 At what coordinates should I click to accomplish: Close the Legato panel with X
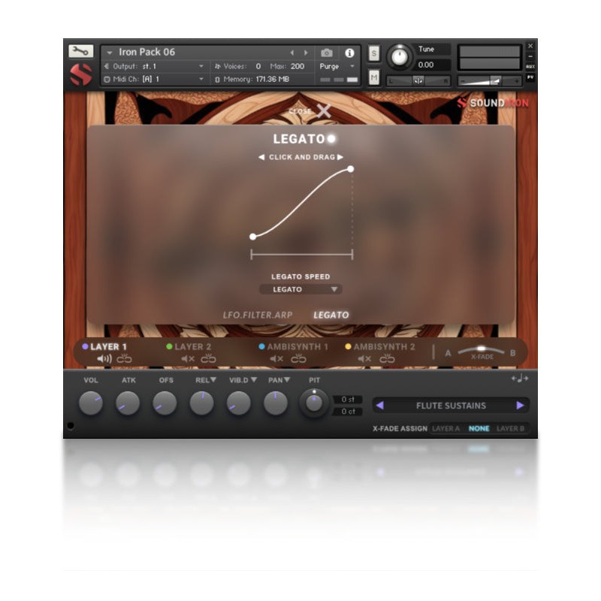pos(323,111)
